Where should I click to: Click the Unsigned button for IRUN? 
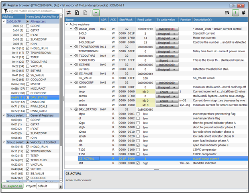[x=166, y=38]
